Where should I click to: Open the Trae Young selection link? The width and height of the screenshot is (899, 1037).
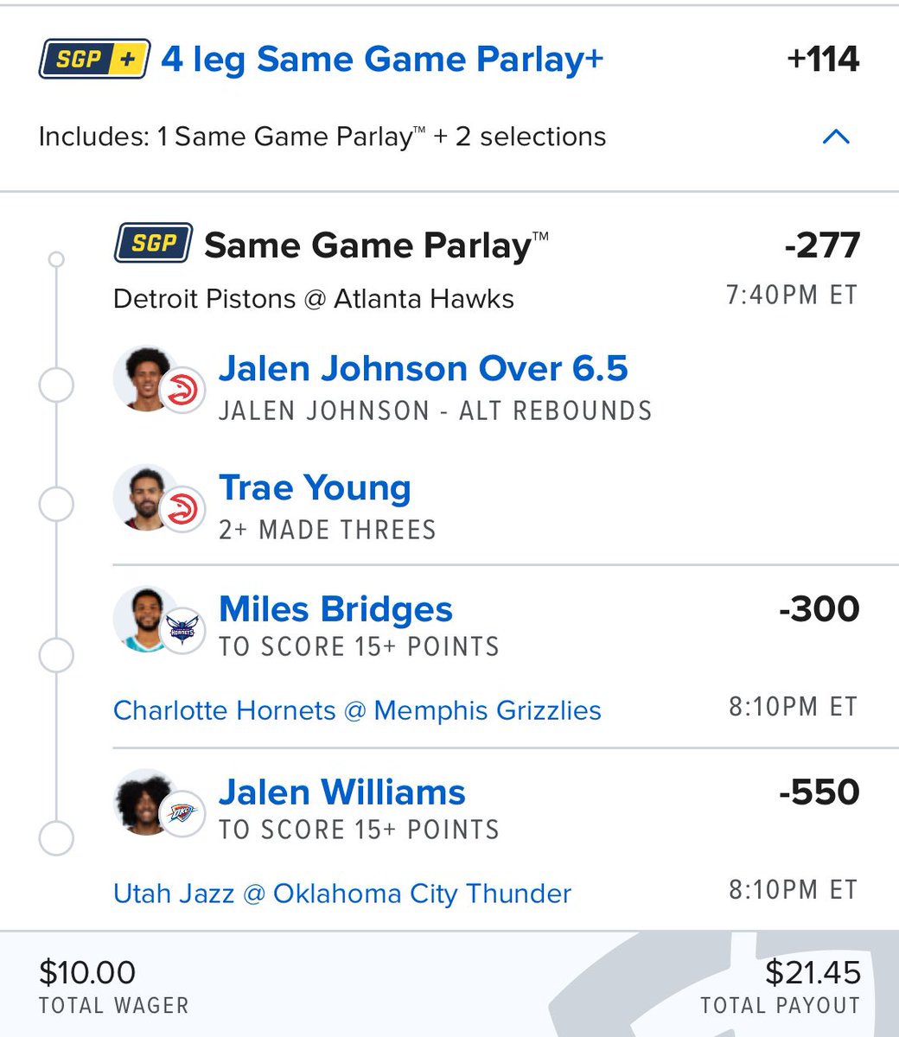[x=315, y=488]
